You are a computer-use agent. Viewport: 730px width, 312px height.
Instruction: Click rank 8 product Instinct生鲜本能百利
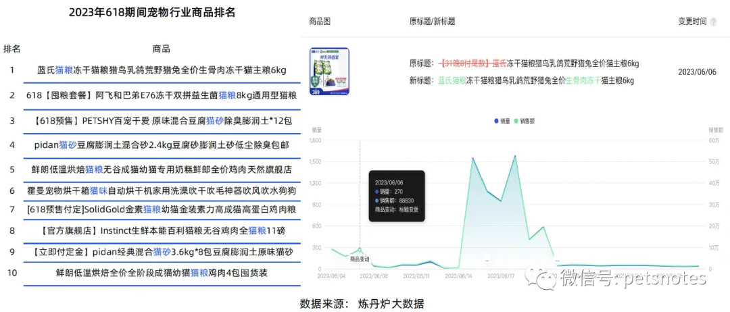click(162, 230)
